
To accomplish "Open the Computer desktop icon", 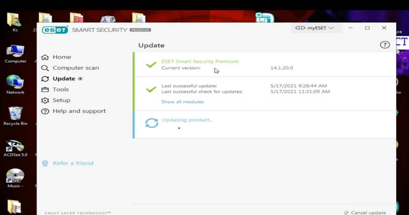I will pos(15,54).
